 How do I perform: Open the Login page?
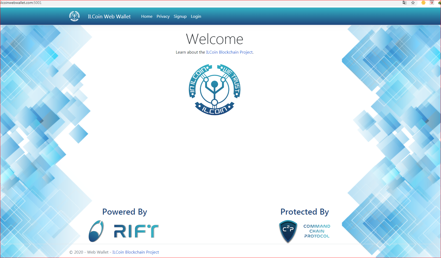196,16
